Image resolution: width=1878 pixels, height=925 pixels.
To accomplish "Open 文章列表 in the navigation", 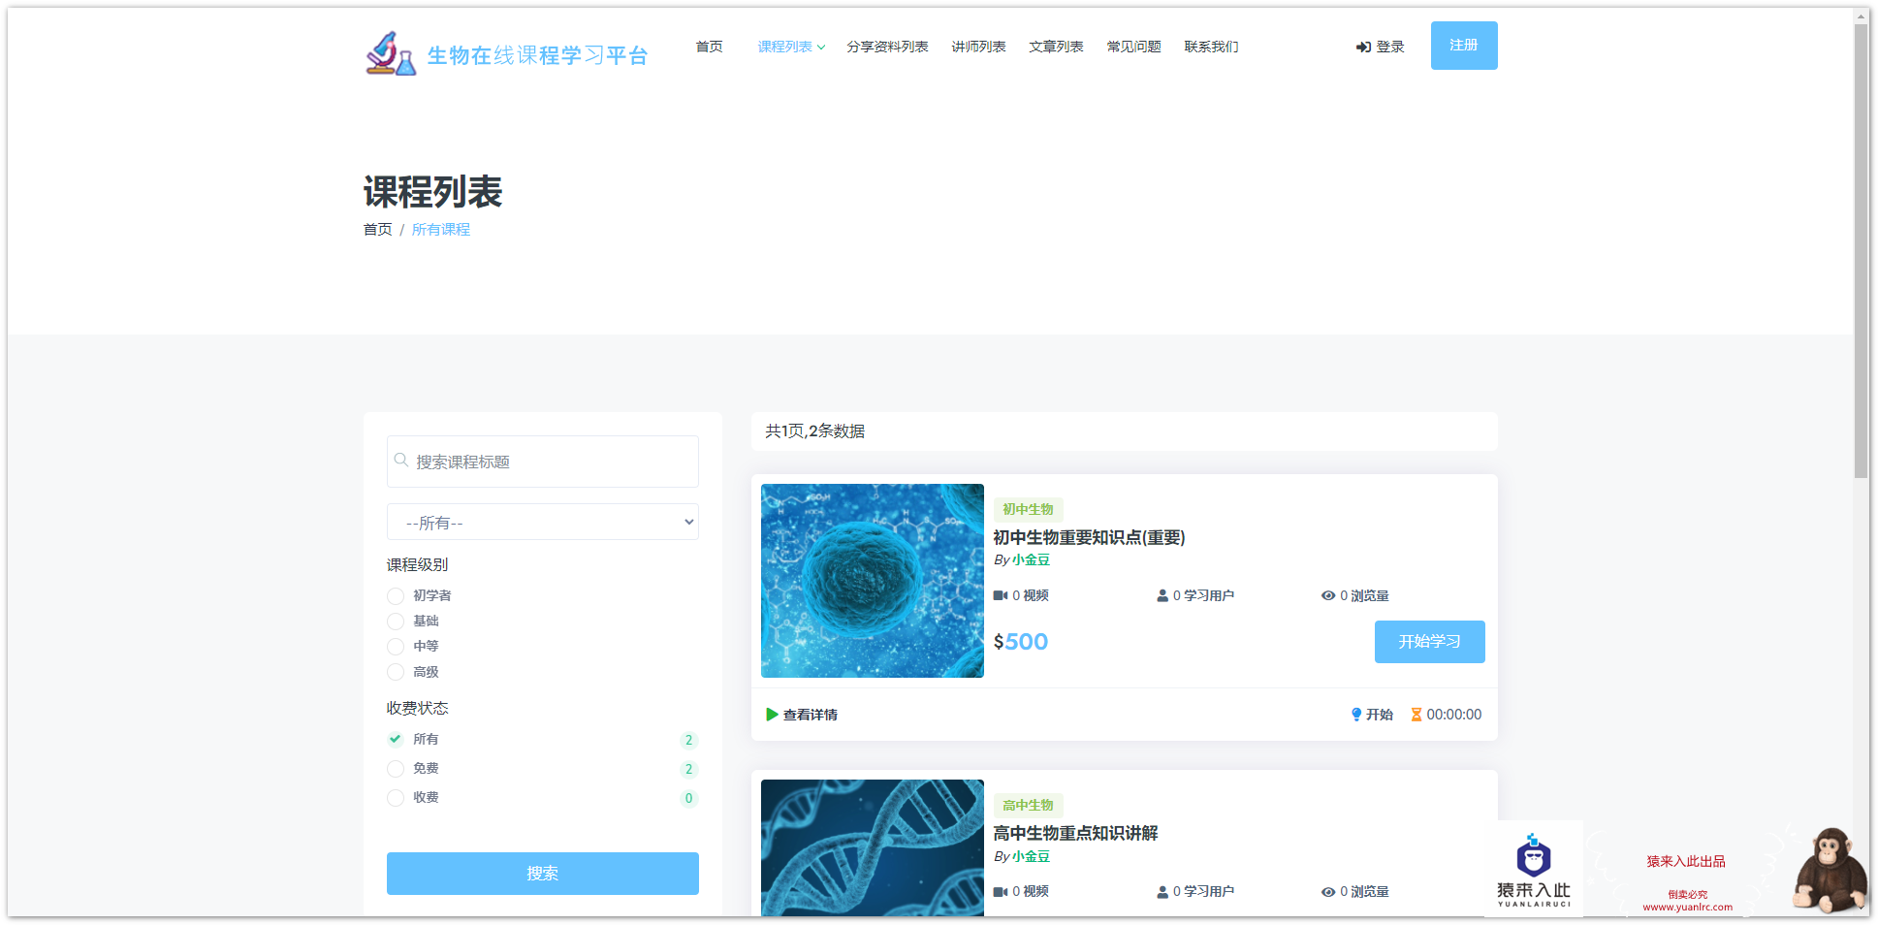I will tap(1056, 47).
